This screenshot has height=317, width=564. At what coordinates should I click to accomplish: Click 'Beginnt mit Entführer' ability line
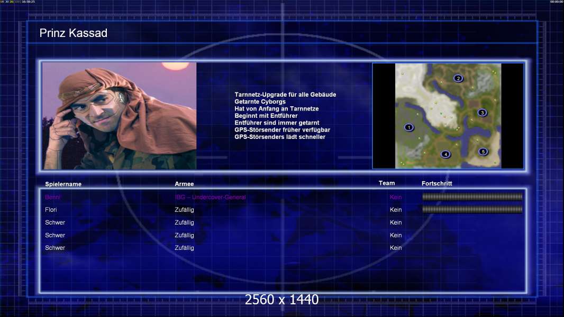(266, 116)
